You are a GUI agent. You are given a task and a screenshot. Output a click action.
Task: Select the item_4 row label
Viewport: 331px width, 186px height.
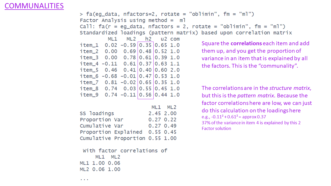tap(89, 64)
